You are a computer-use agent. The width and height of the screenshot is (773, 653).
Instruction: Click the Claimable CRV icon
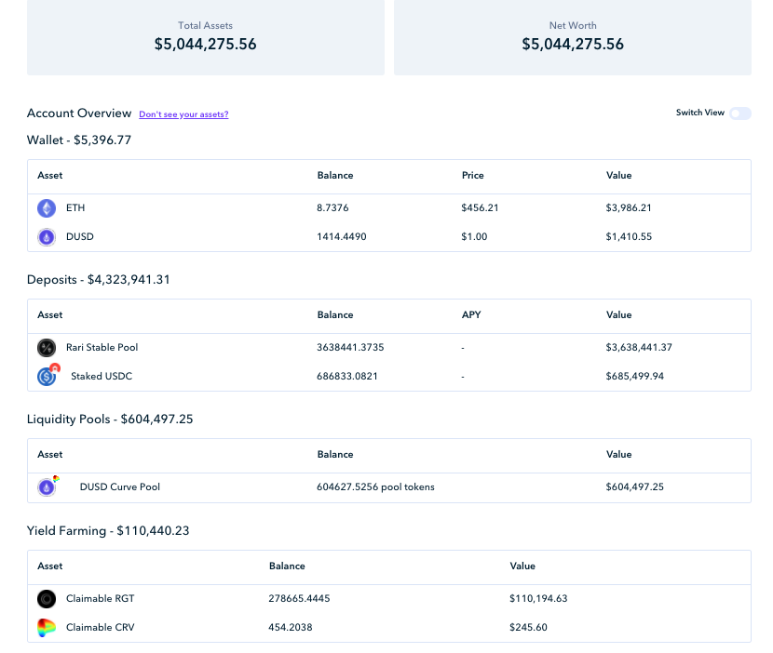coord(47,628)
